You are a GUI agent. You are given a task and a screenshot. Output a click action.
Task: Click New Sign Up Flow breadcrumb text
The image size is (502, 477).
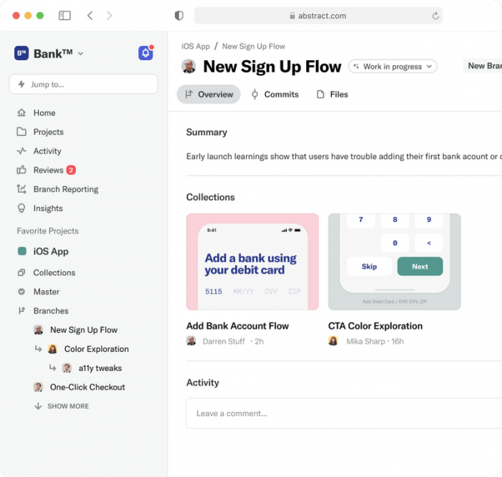tap(254, 47)
